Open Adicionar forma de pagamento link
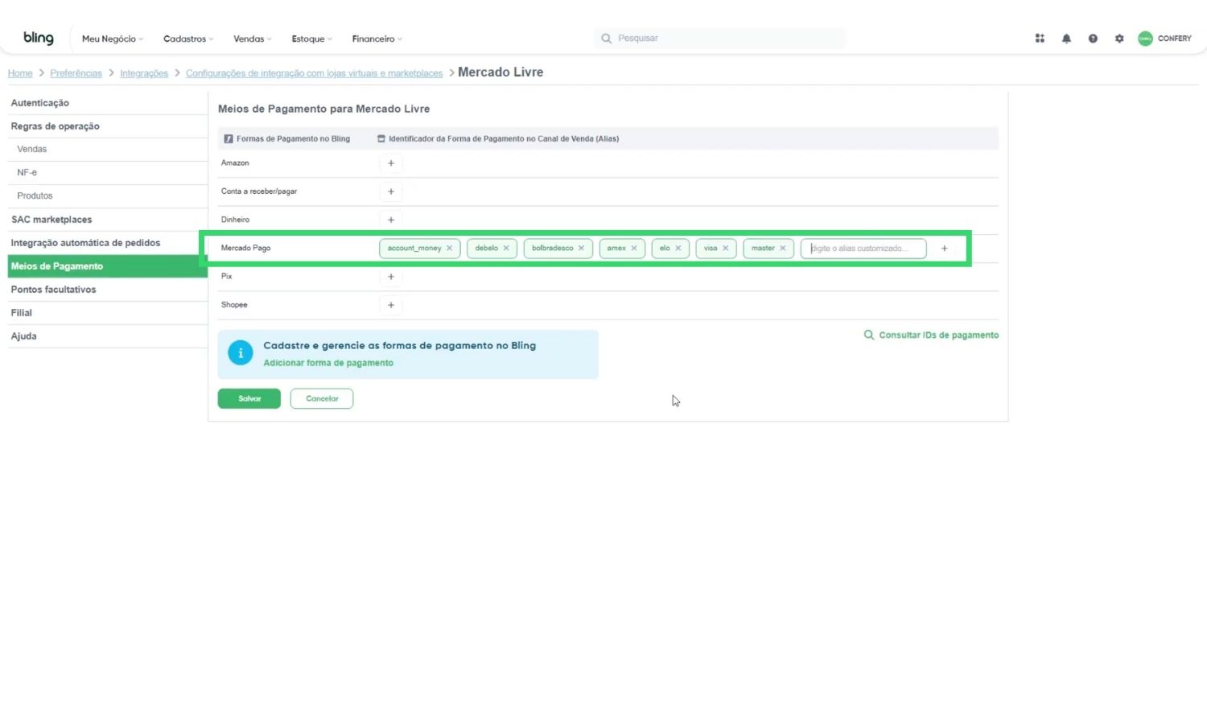 tap(328, 363)
